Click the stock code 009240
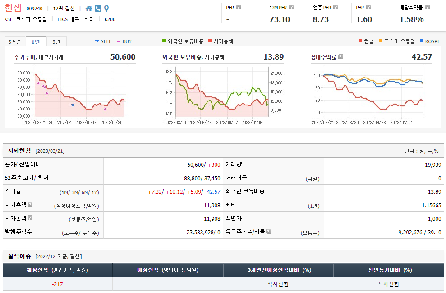The height and width of the screenshot is (293, 446). [x=34, y=9]
